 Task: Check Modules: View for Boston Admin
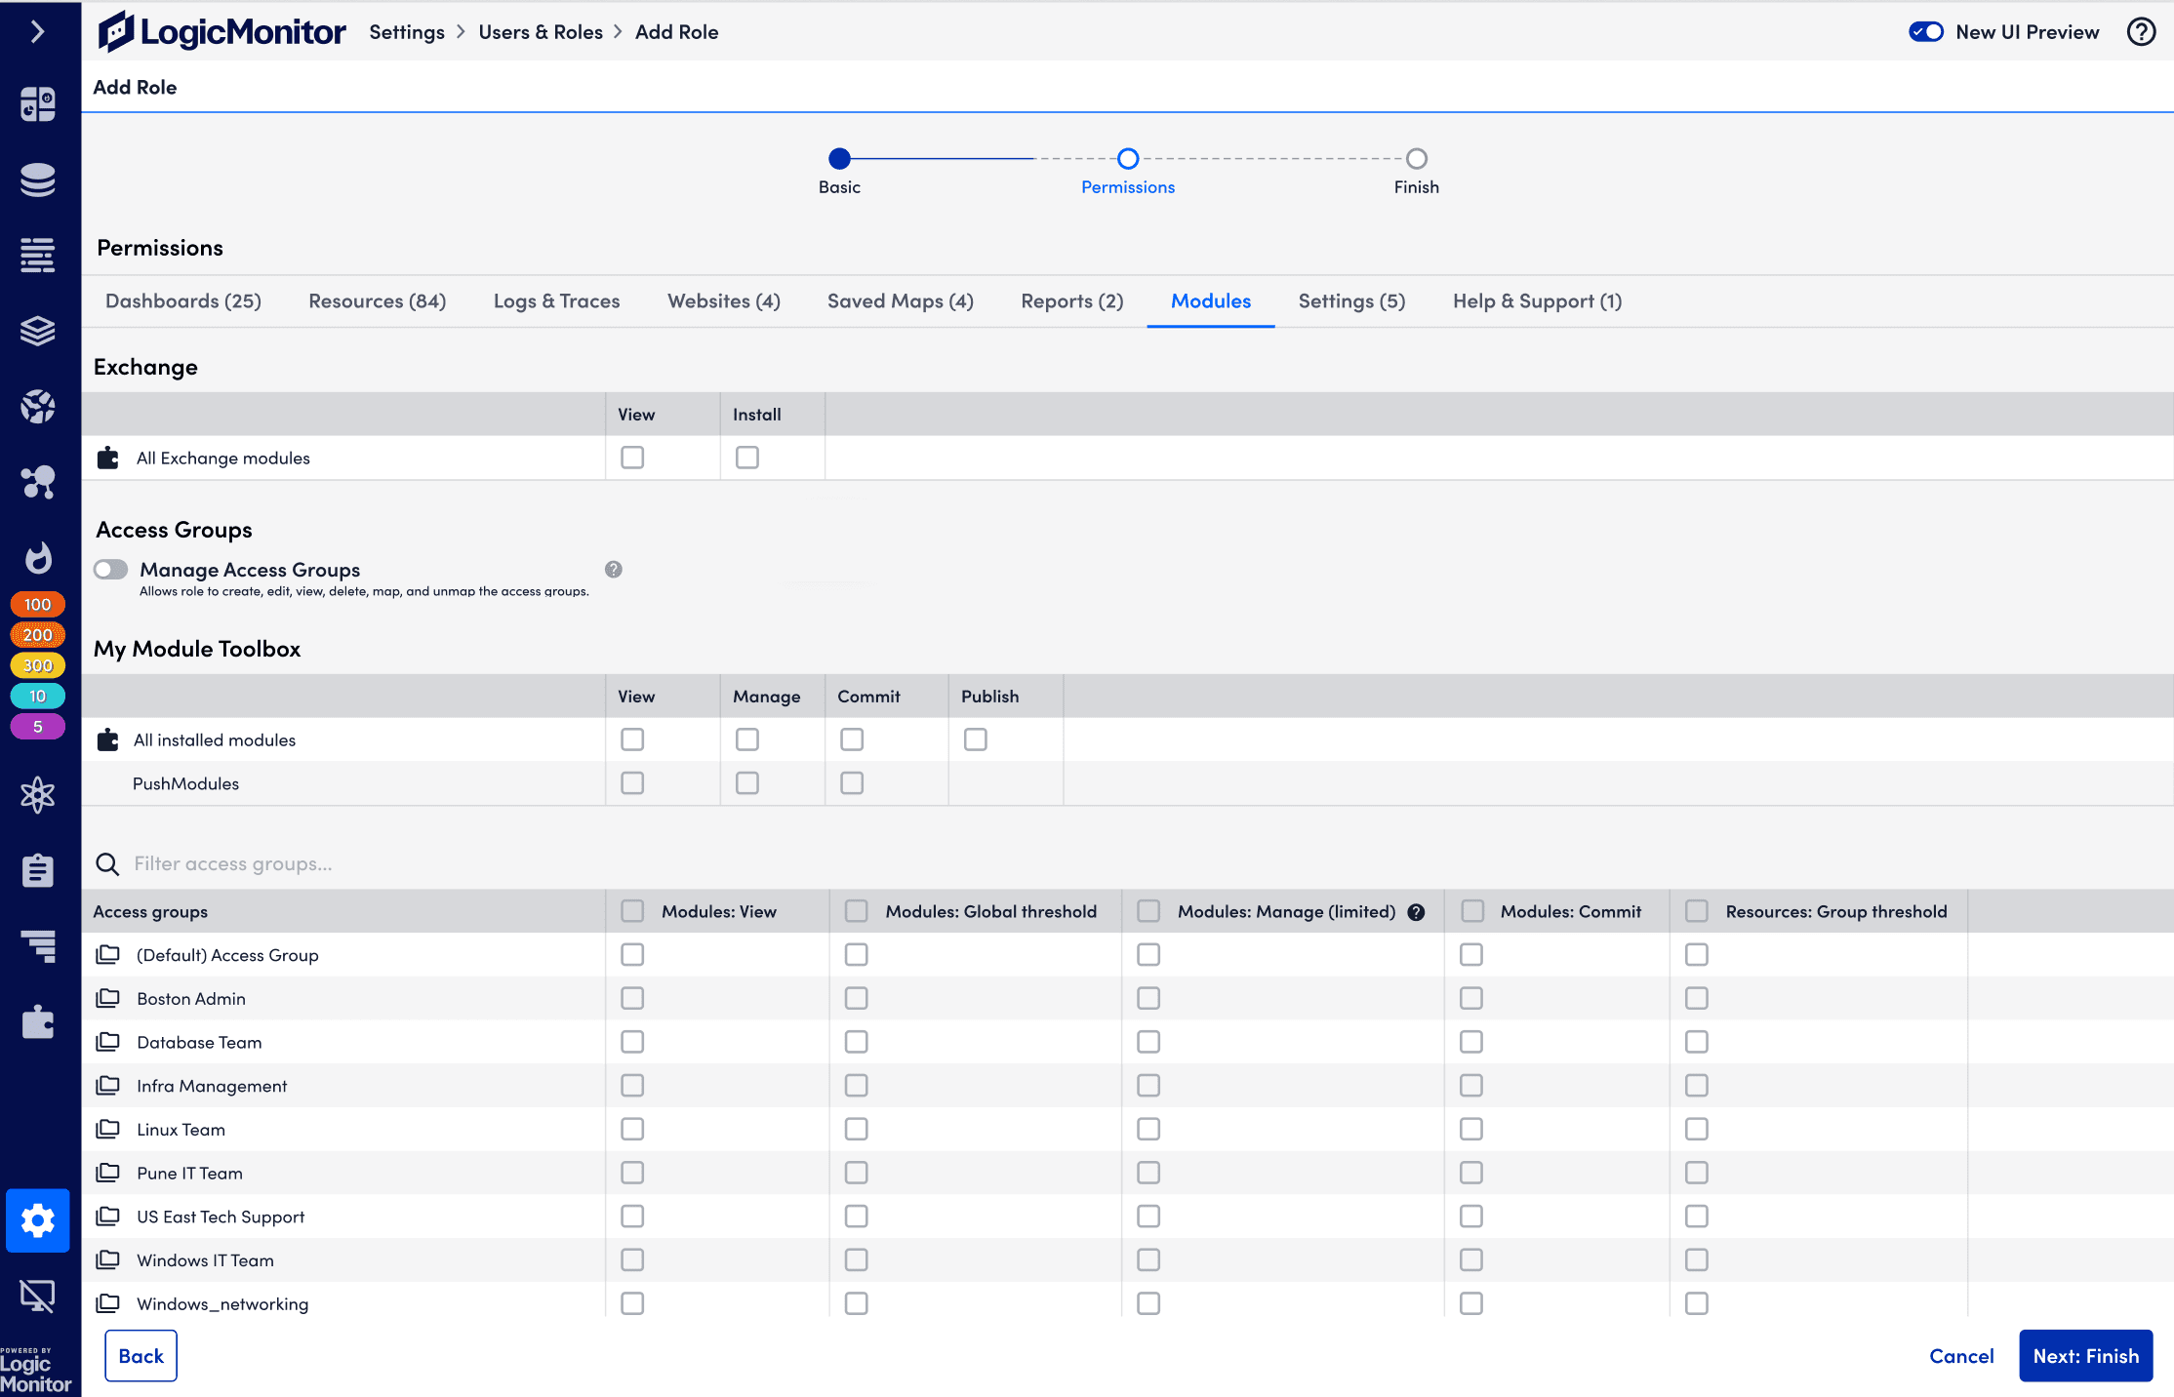coord(631,998)
